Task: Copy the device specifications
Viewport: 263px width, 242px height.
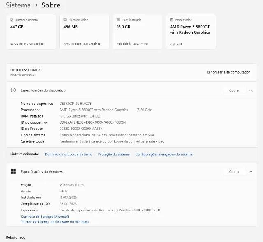Action: pyautogui.click(x=234, y=90)
